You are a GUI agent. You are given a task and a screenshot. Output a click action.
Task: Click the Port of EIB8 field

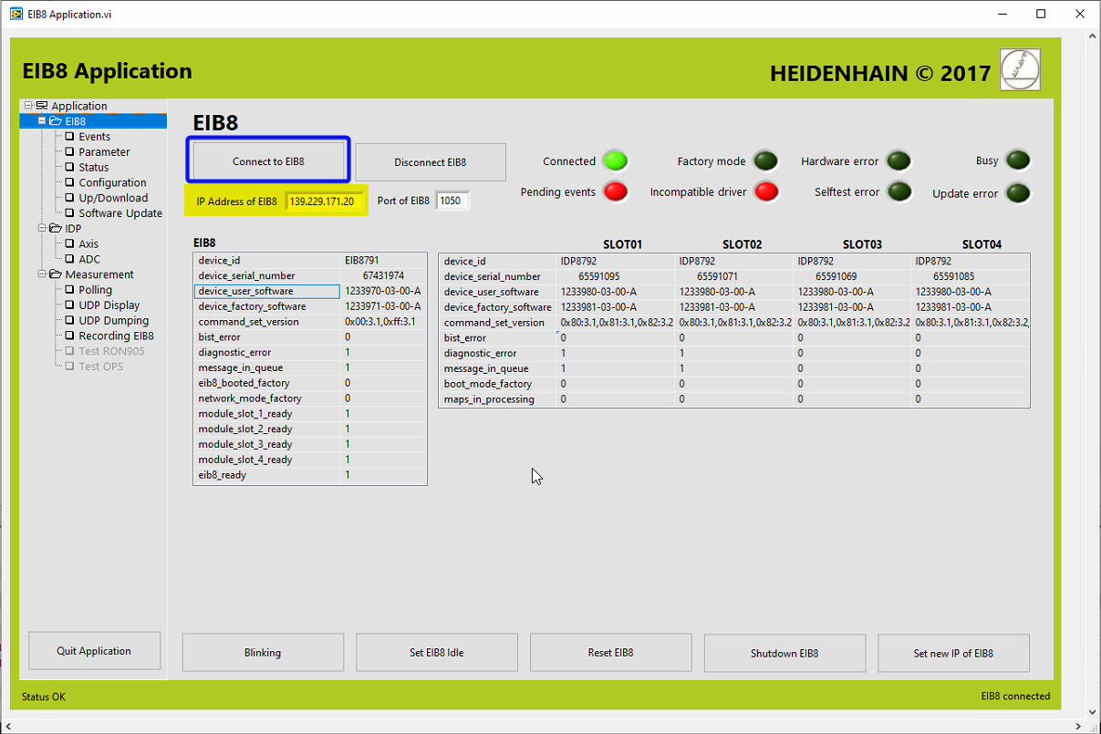click(452, 201)
